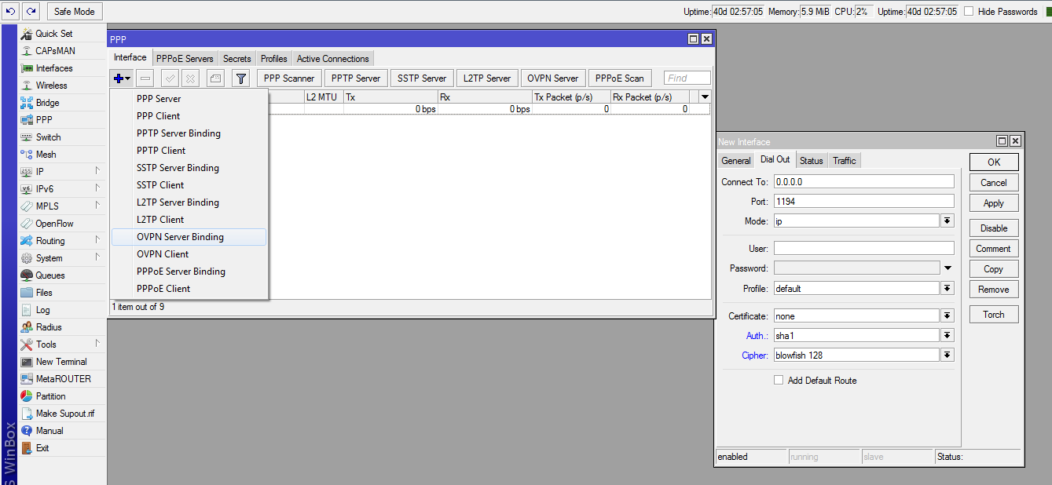
Task: Open OpenFlow from sidebar
Action: (54, 224)
